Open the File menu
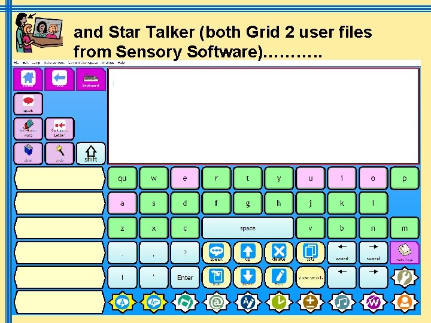 coord(16,63)
